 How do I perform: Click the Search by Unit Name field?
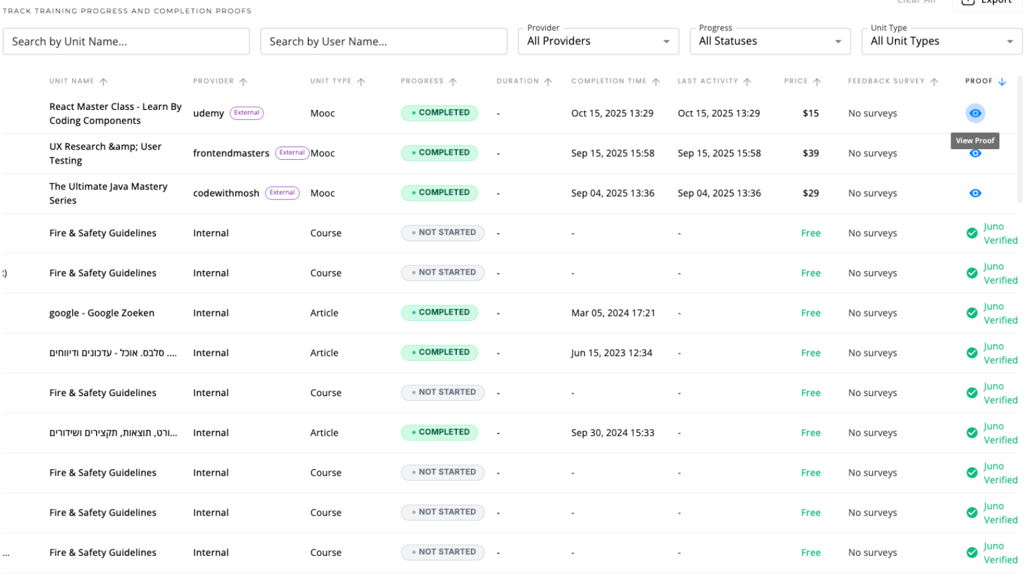[126, 42]
